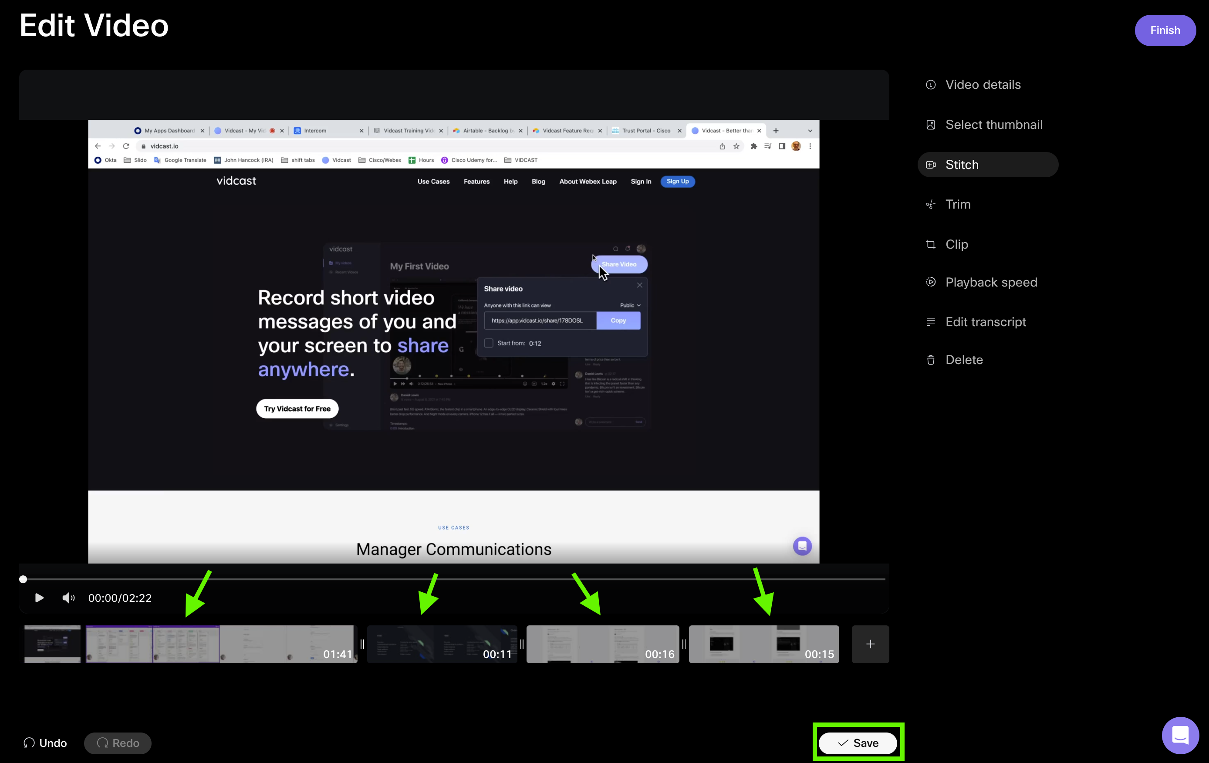This screenshot has height=763, width=1209.
Task: Switch to the Trim tool
Action: pos(948,204)
